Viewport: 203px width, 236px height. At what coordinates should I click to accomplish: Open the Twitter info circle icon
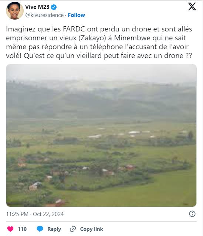[x=192, y=214]
